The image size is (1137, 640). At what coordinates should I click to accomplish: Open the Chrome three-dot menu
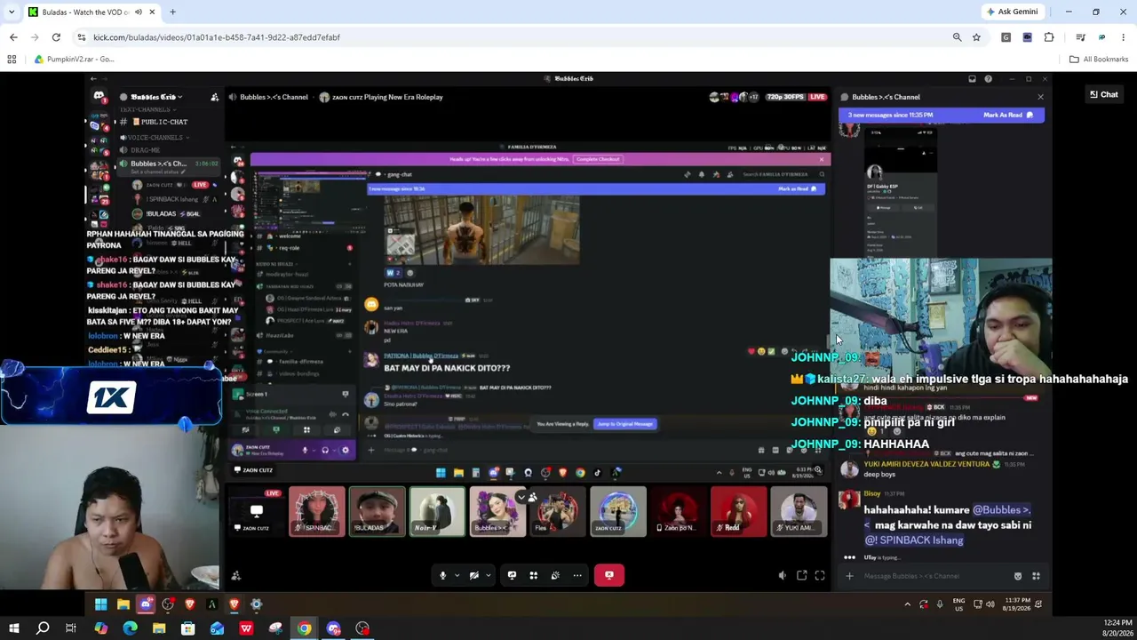coord(1123,37)
